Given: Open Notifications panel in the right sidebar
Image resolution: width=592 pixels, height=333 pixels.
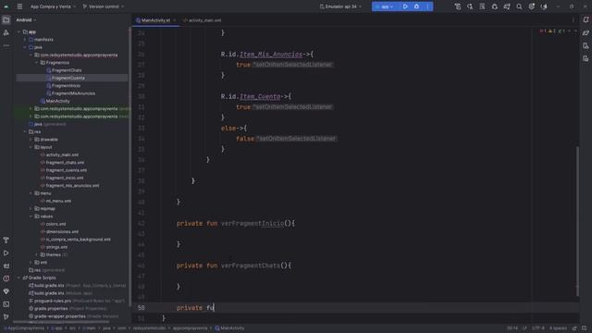Looking at the screenshot, I should pos(586,20).
